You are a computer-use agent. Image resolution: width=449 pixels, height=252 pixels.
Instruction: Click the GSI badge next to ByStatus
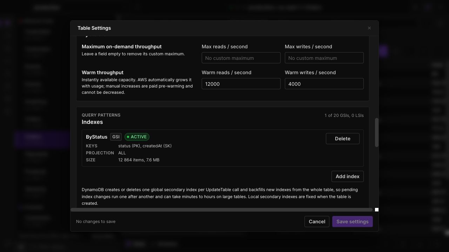click(116, 137)
